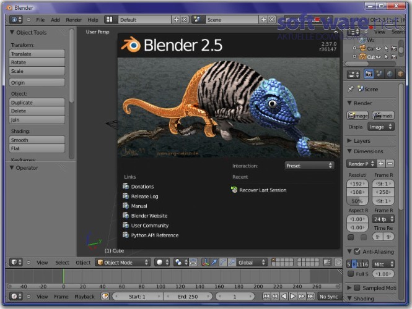412x309 pixels.
Task: Toggle Camera renderability in outliner
Action: point(394,48)
